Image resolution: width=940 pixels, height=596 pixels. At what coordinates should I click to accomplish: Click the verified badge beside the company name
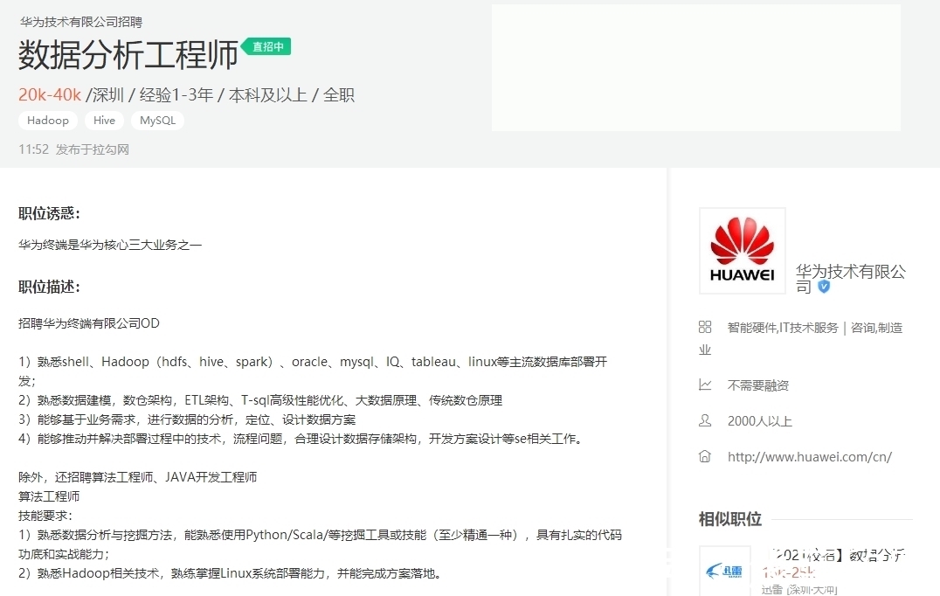coord(825,287)
